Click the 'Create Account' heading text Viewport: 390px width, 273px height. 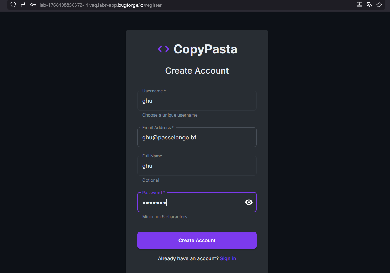pyautogui.click(x=197, y=71)
